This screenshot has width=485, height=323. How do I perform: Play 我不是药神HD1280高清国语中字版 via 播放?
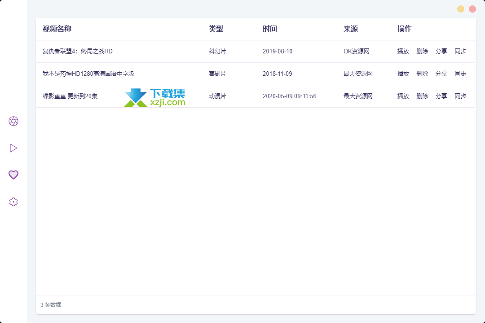pyautogui.click(x=403, y=74)
